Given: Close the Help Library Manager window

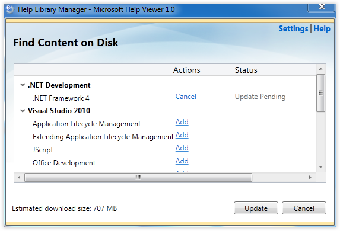Looking at the screenshot, I should tap(322, 7).
